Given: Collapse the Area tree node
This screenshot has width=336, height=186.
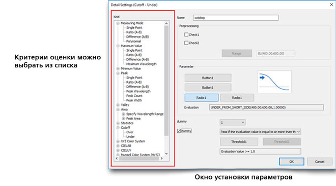Looking at the screenshot, I should coord(118,109).
